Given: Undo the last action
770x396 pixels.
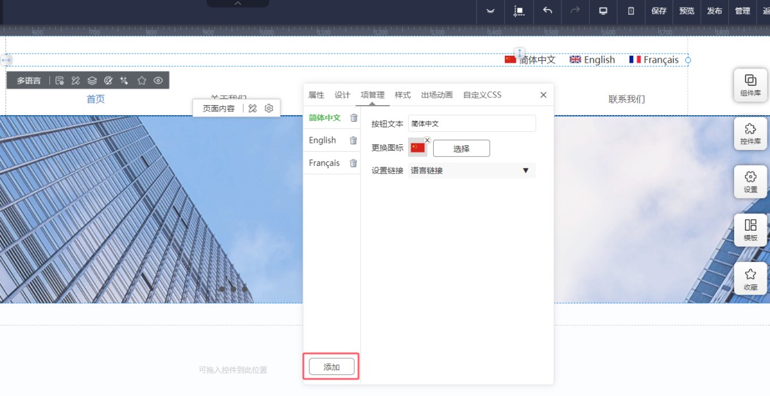Looking at the screenshot, I should click(547, 11).
